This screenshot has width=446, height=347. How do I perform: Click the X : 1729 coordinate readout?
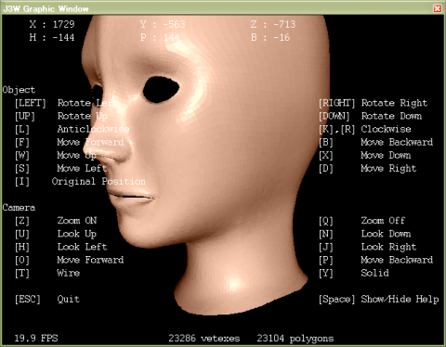[52, 24]
